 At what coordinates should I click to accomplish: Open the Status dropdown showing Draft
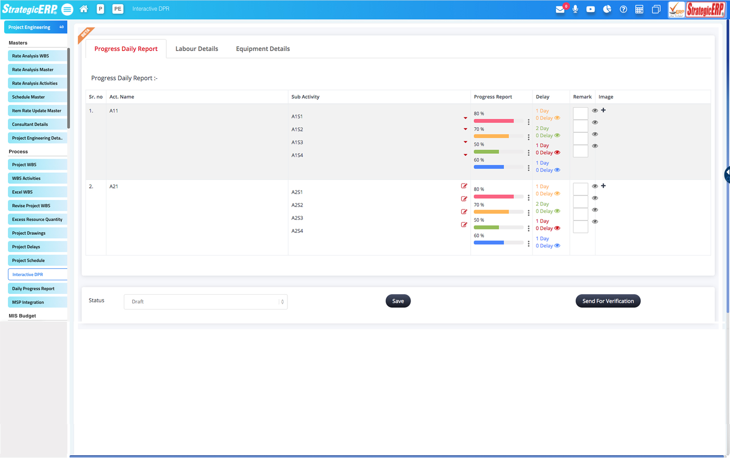206,301
